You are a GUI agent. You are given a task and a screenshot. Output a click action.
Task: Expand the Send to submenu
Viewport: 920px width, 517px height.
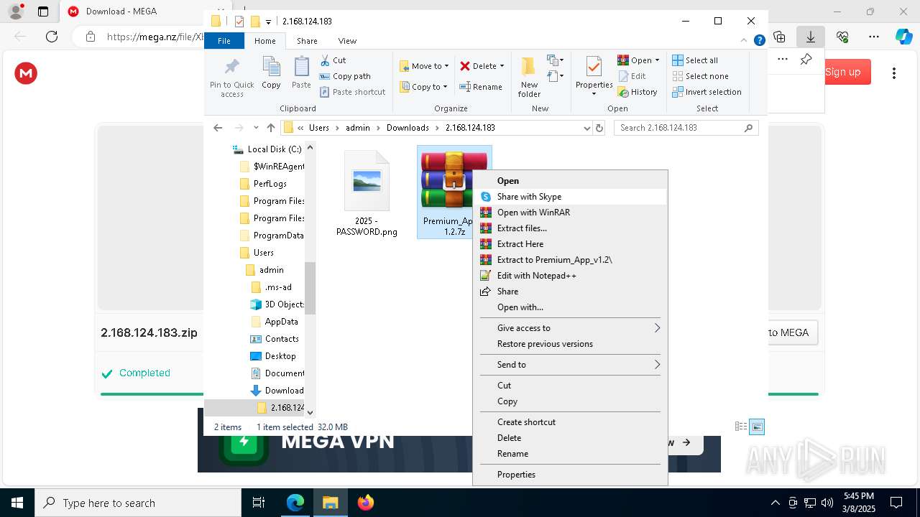click(571, 365)
